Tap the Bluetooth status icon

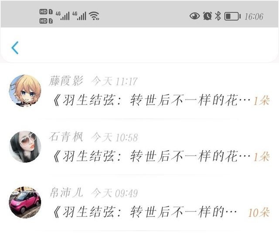pyautogui.click(x=218, y=16)
